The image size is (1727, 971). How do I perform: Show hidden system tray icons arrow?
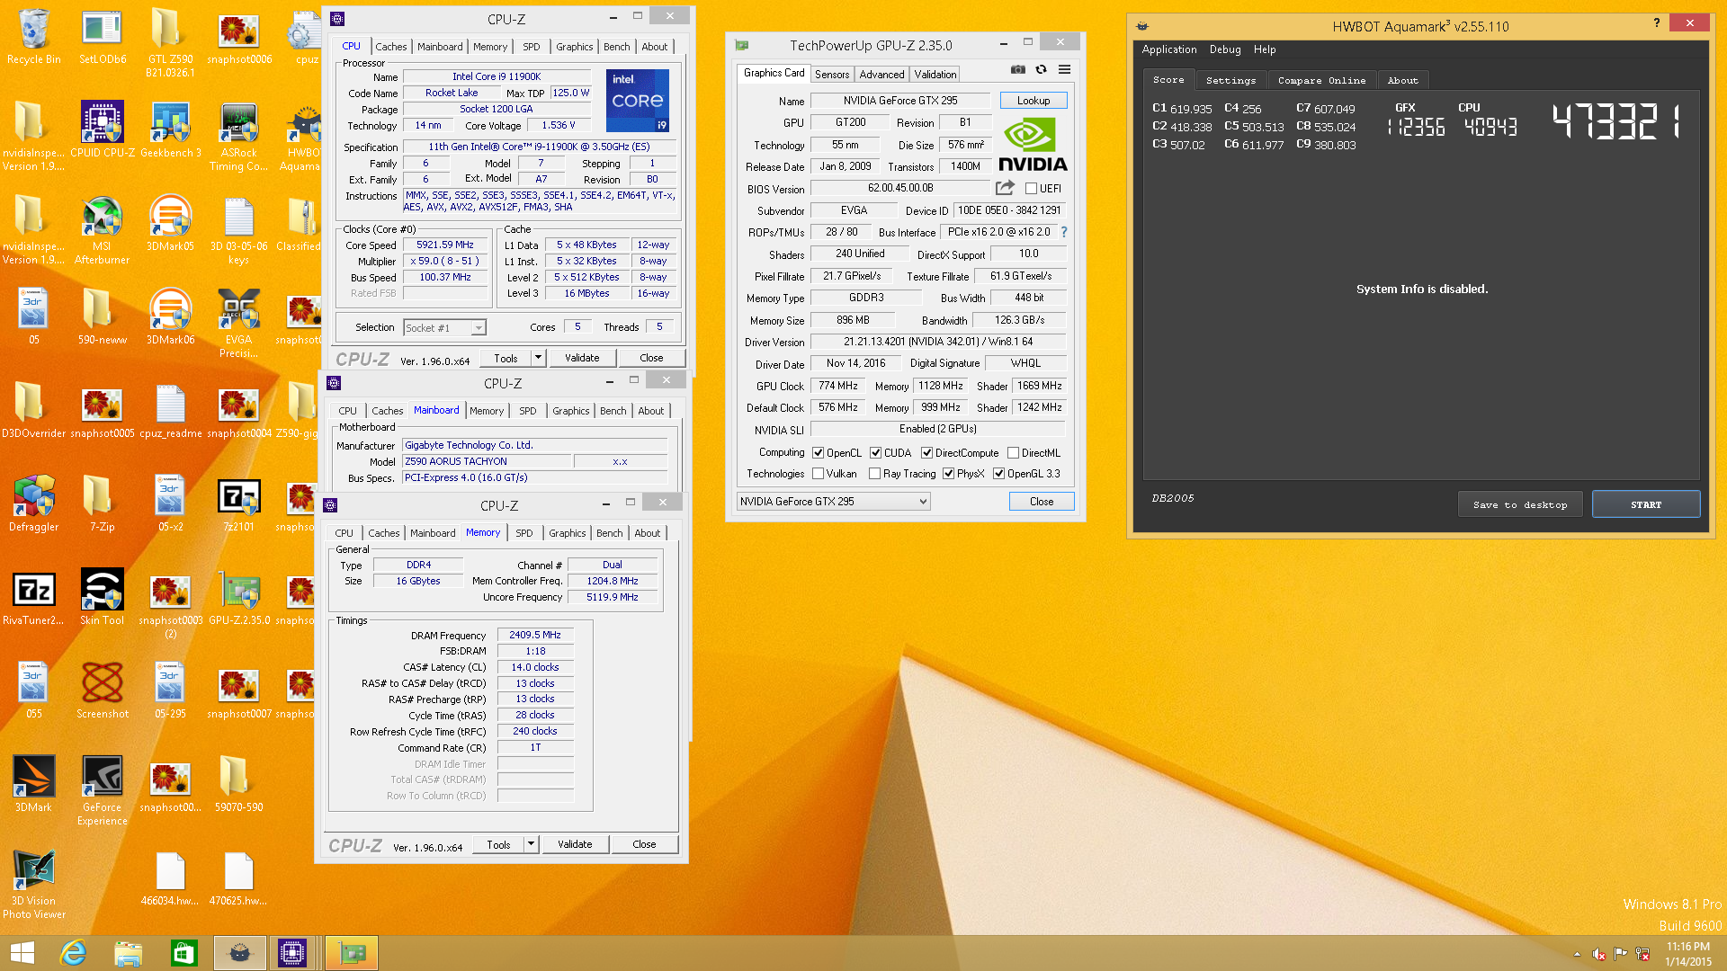(x=1577, y=954)
